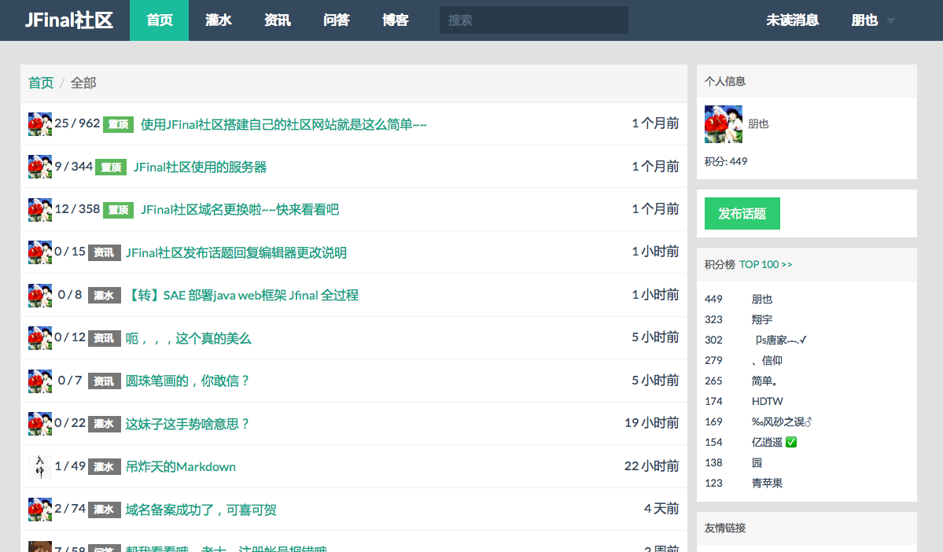This screenshot has height=552, width=943.
Task: Open the 资讯 nav tab
Action: [x=278, y=20]
